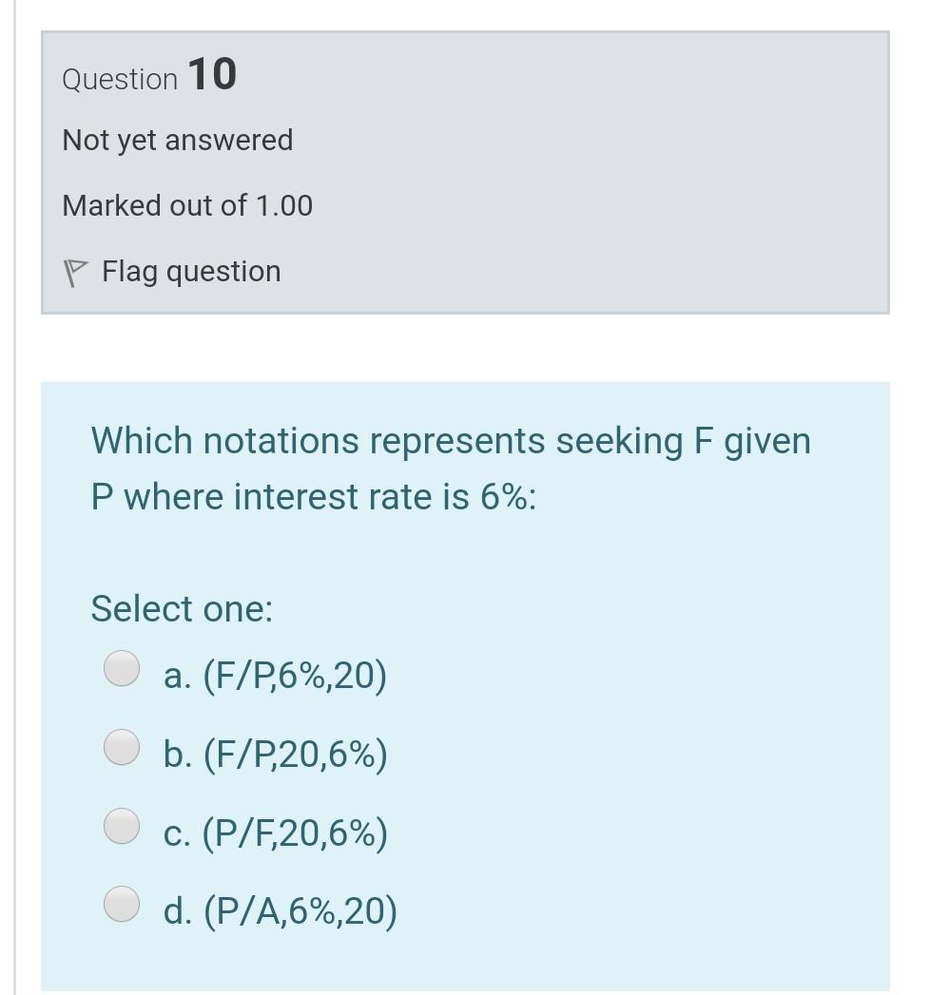Click the answer label (F/P,20,6%)
The height and width of the screenshot is (995, 950).
click(x=291, y=756)
